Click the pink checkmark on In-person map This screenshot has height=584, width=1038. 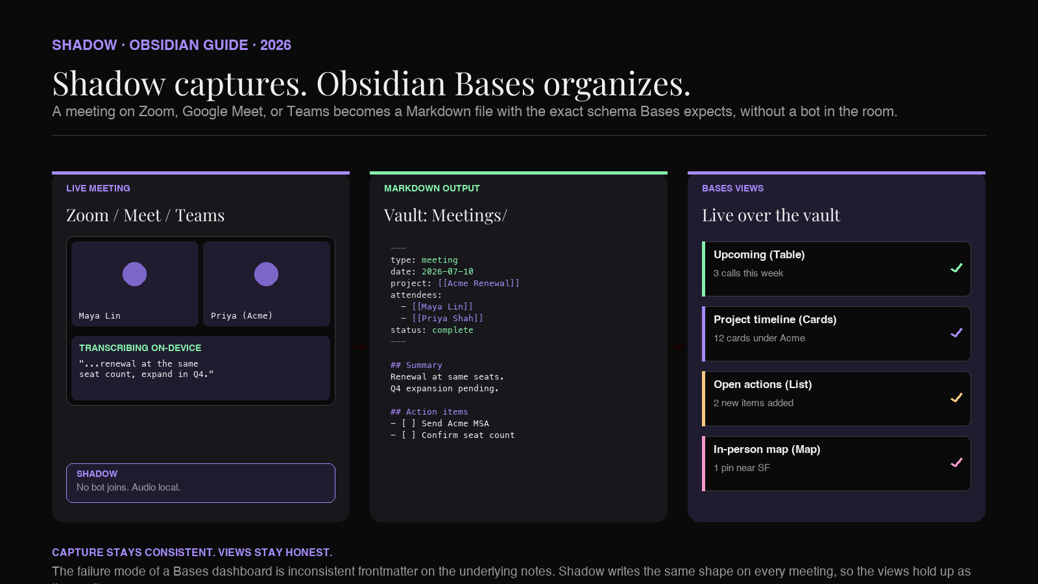pos(956,463)
